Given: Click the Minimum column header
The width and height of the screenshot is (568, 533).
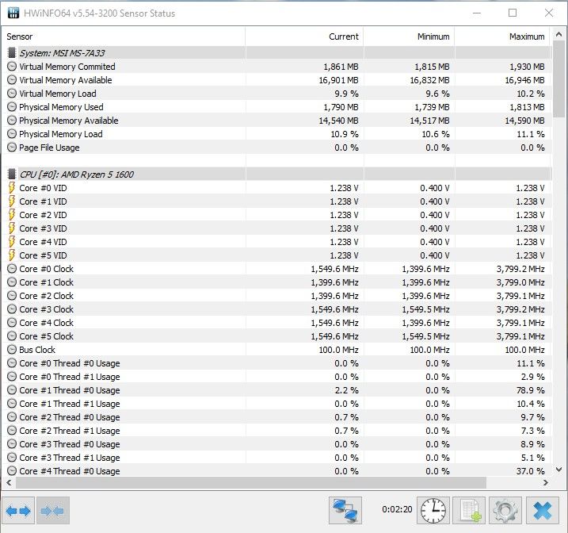Looking at the screenshot, I should coord(409,36).
